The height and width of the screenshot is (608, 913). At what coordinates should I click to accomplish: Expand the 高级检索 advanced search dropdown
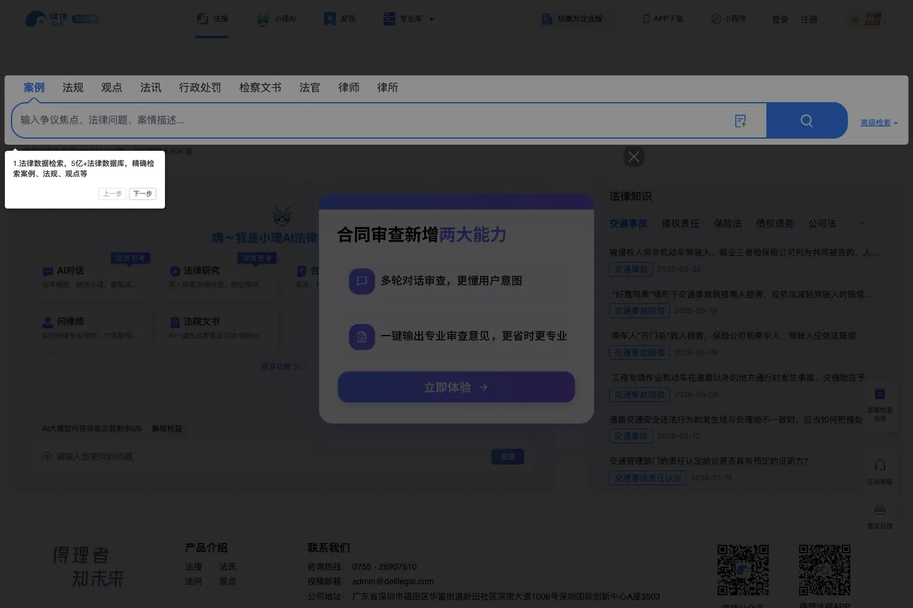pos(879,123)
